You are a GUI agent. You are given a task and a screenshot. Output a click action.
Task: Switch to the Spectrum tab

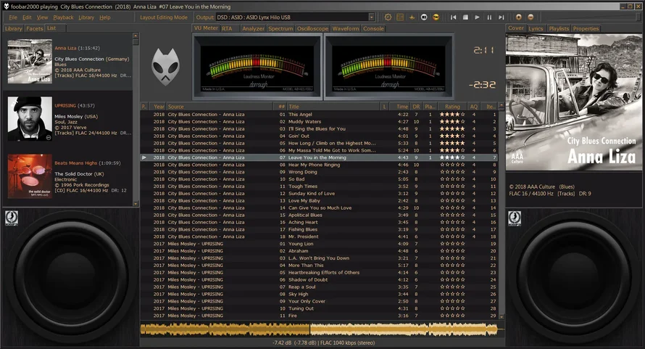point(280,28)
